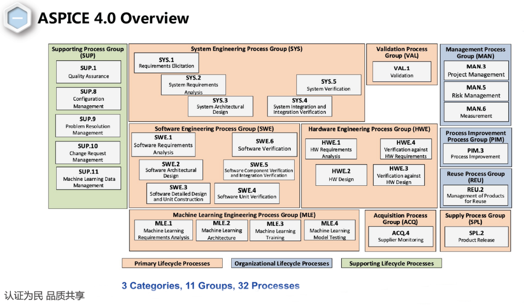Click Primary Lifecycle Processes legend swatch

point(172,263)
